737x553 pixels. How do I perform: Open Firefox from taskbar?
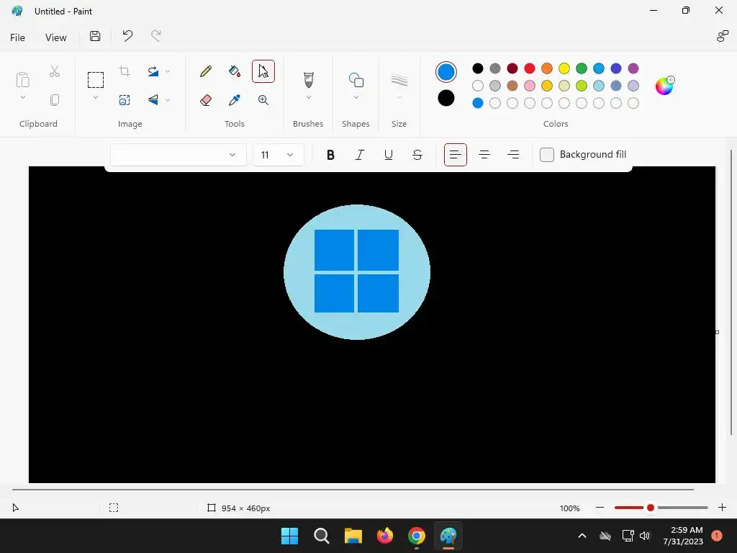pos(385,536)
